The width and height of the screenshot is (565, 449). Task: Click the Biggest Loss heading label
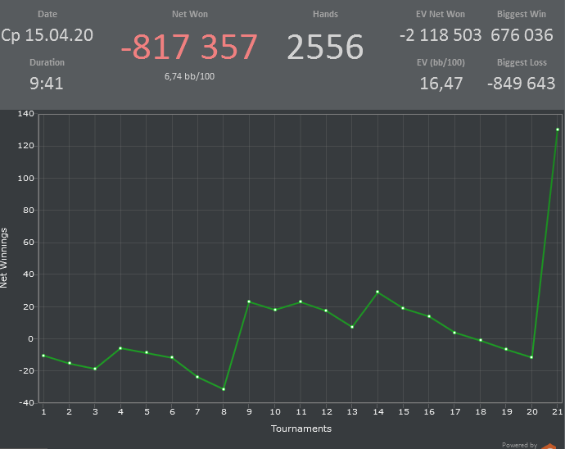click(x=522, y=62)
